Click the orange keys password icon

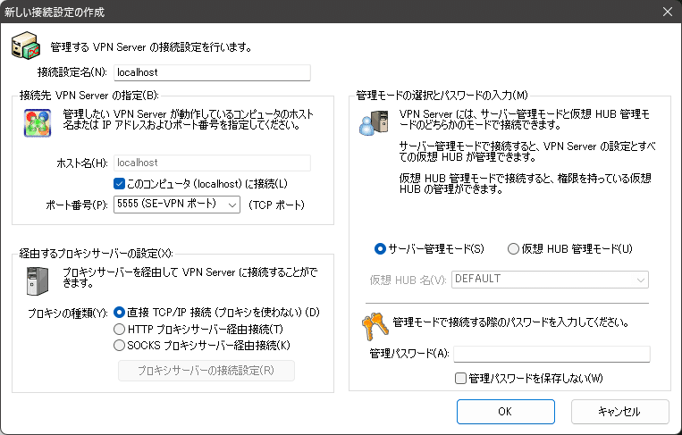coord(375,326)
